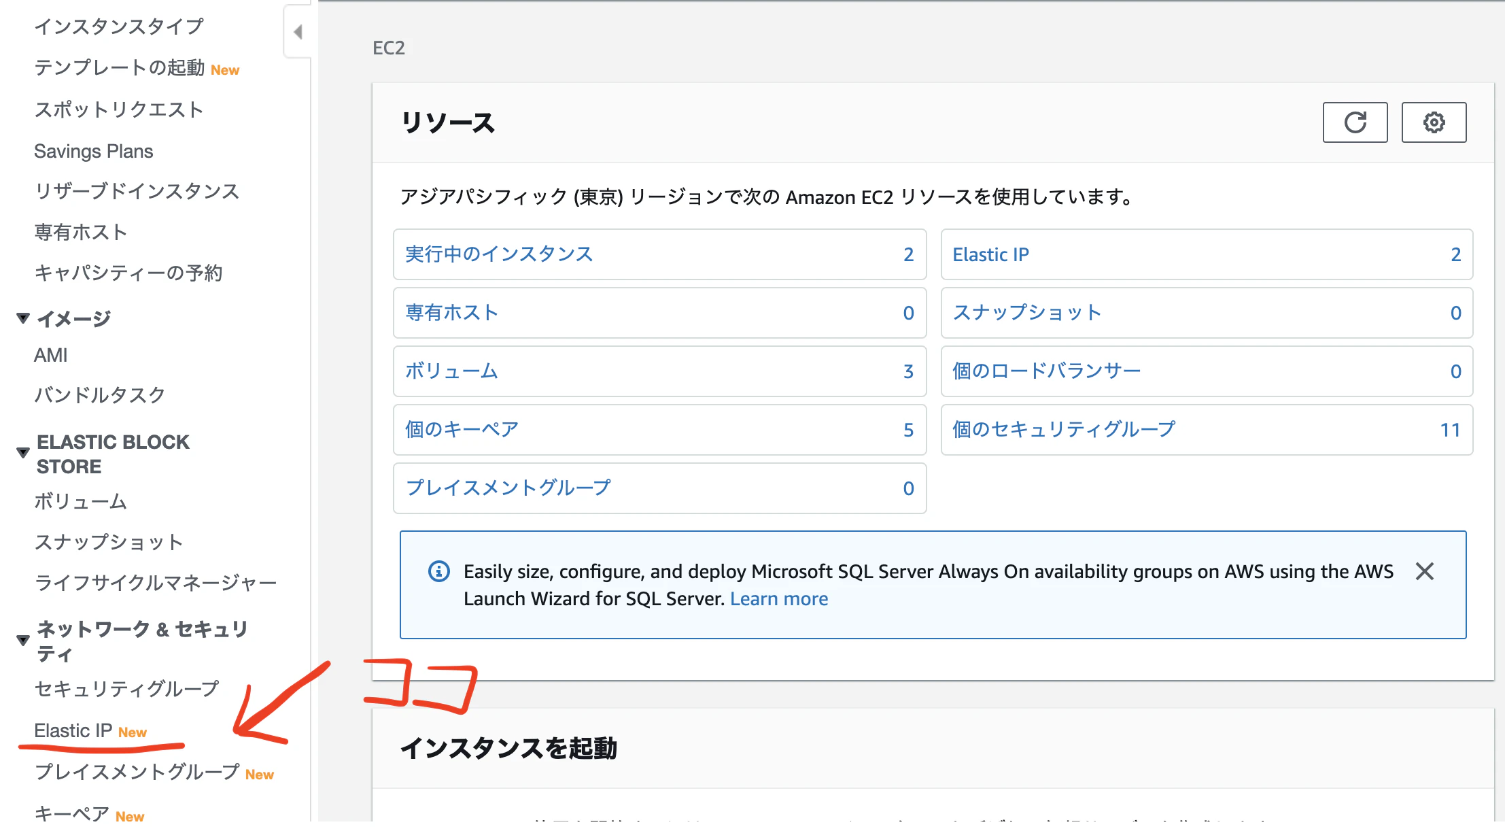Click the key pair count 5
This screenshot has height=831, width=1505.
pyautogui.click(x=908, y=430)
